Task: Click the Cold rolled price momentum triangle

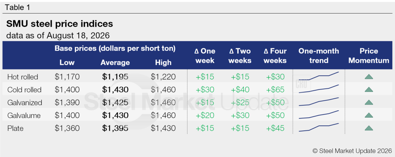Action: click(x=369, y=89)
